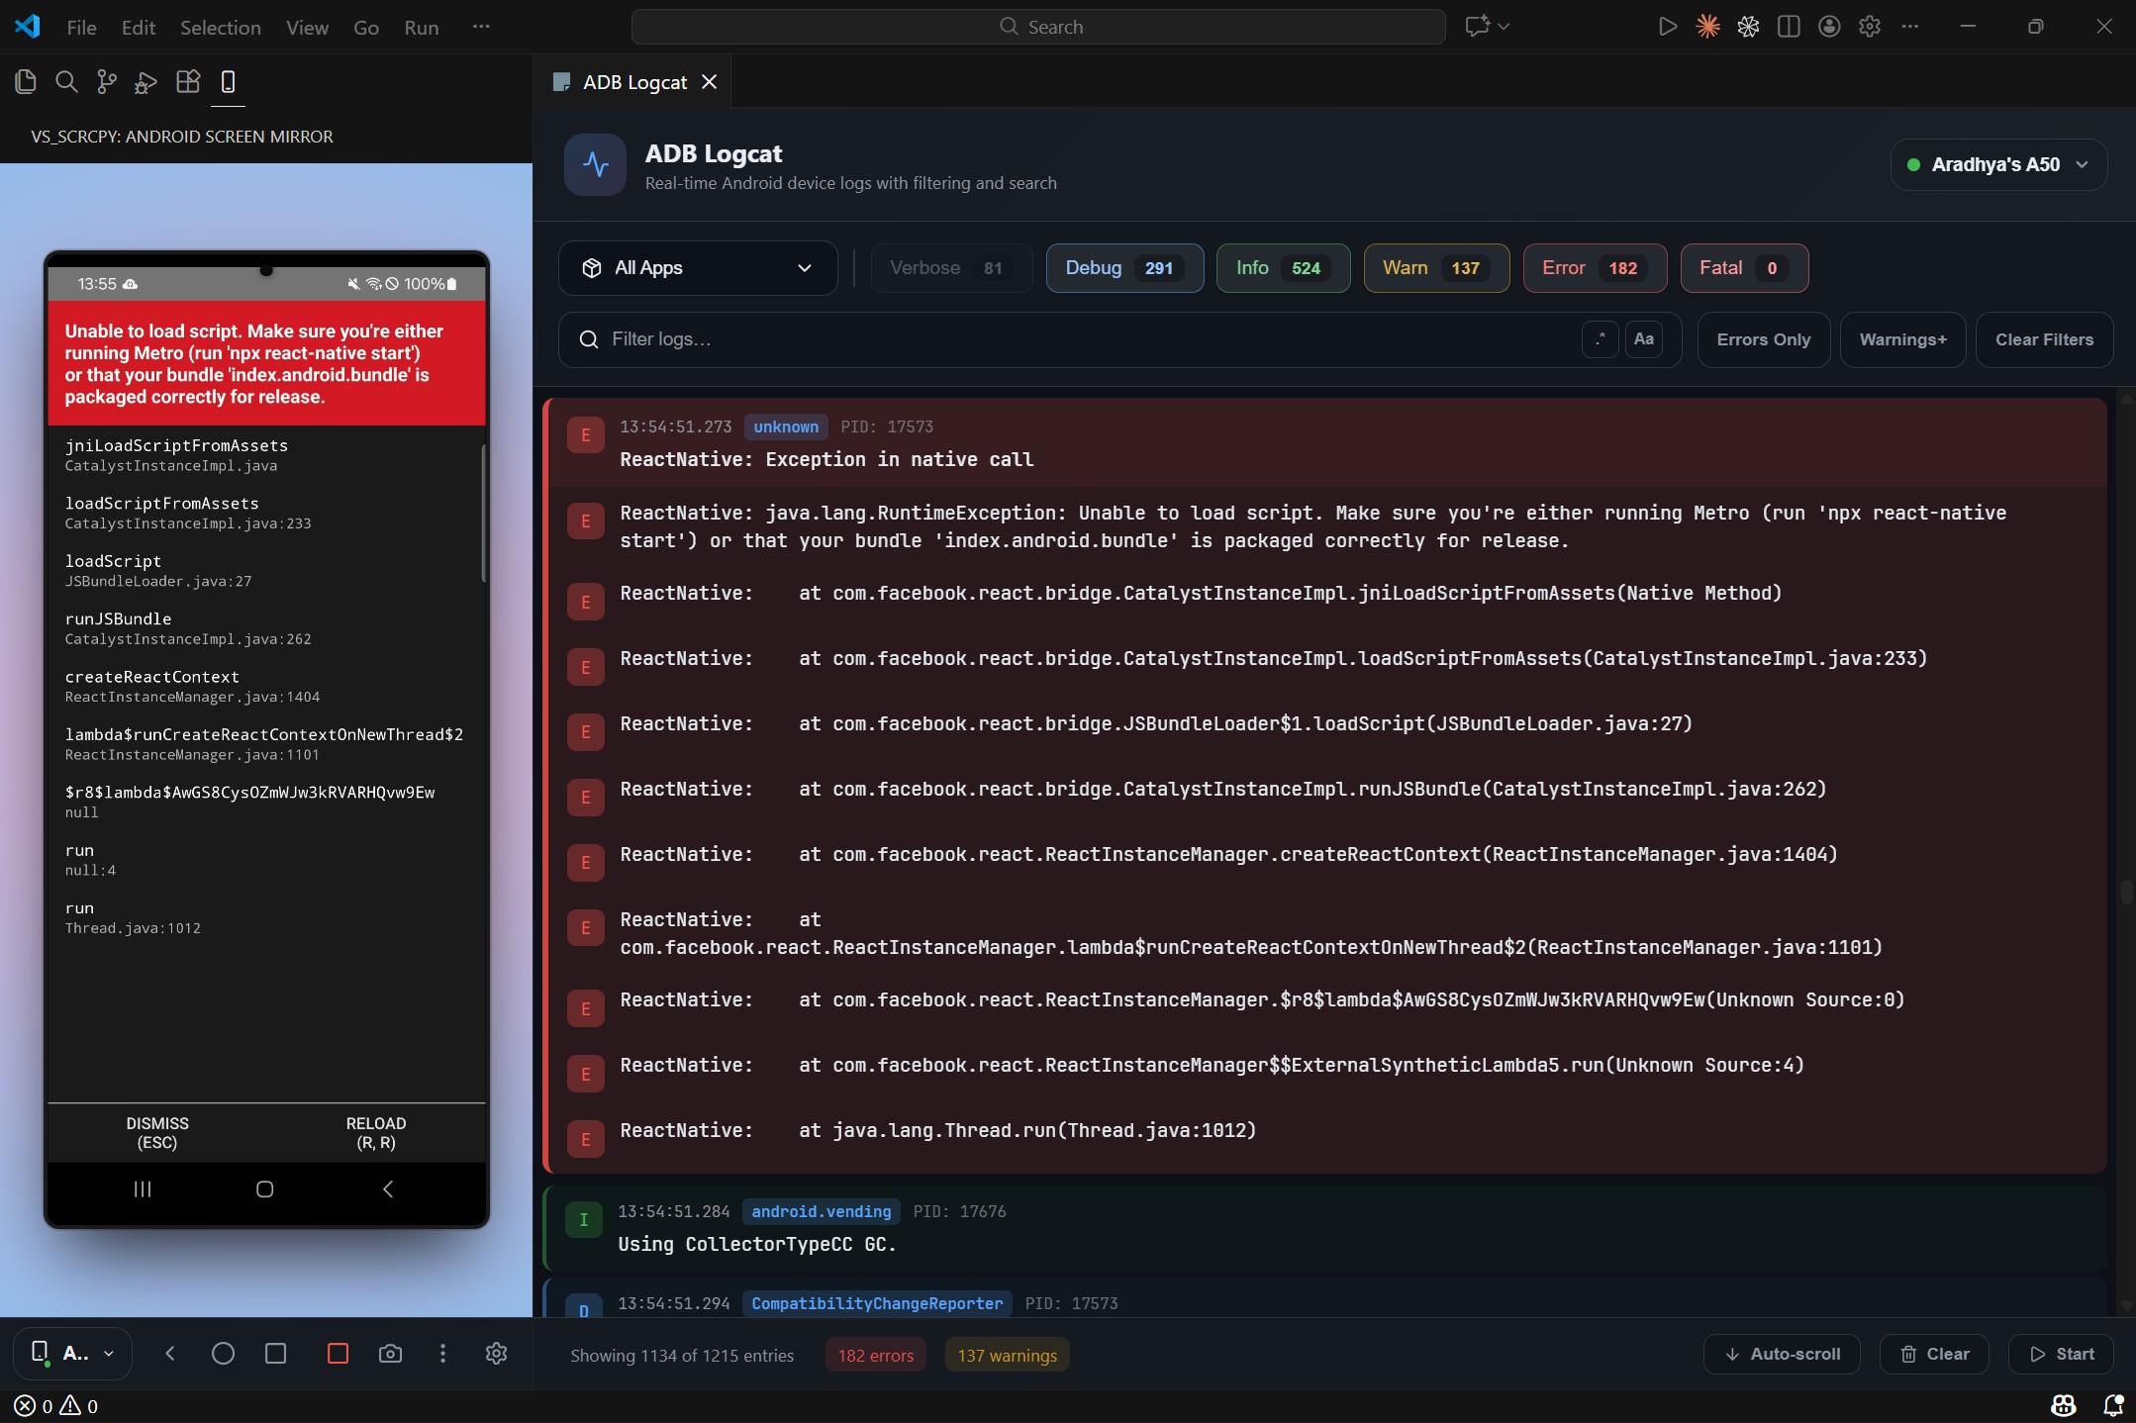2136x1423 pixels.
Task: Toggle the Debug log level filter
Action: click(x=1123, y=268)
